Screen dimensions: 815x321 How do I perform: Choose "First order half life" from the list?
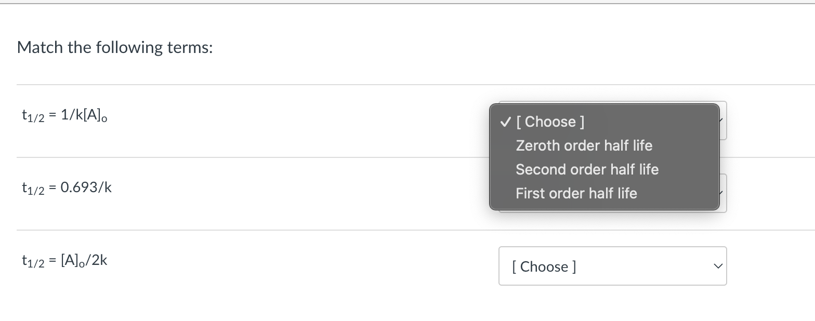pos(576,193)
